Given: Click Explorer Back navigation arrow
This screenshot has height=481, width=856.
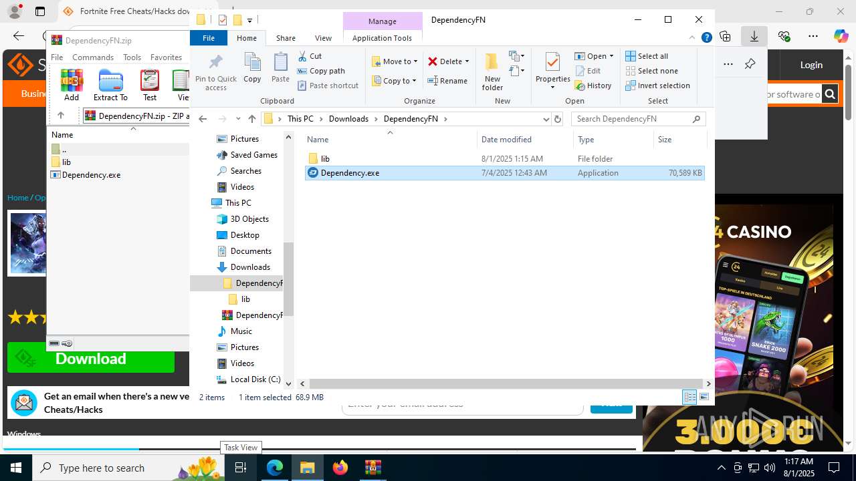Looking at the screenshot, I should click(203, 119).
